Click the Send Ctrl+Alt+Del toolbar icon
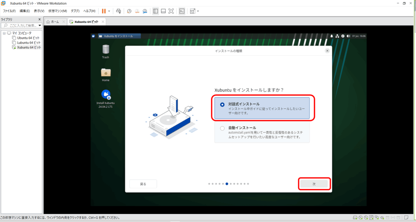 (x=118, y=11)
